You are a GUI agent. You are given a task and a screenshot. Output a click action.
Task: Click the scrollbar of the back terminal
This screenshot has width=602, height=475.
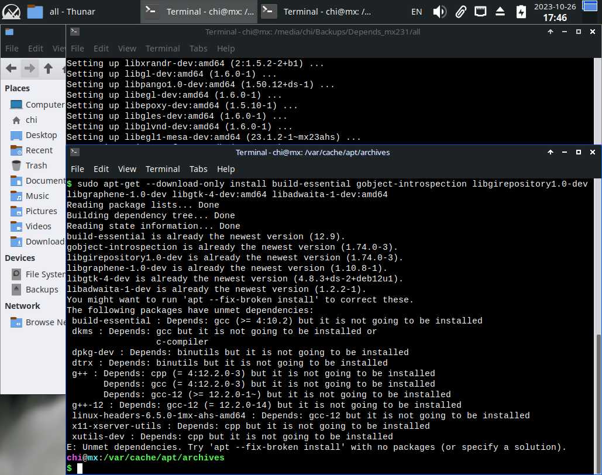point(597,101)
